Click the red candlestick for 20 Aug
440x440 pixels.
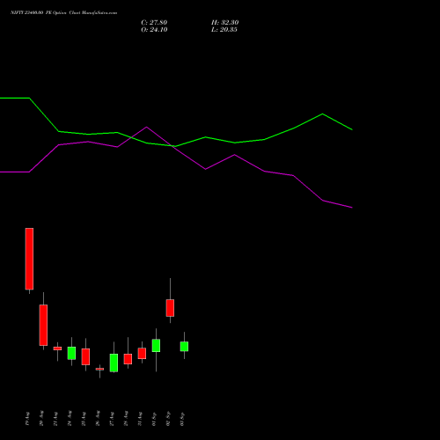(x=43, y=325)
